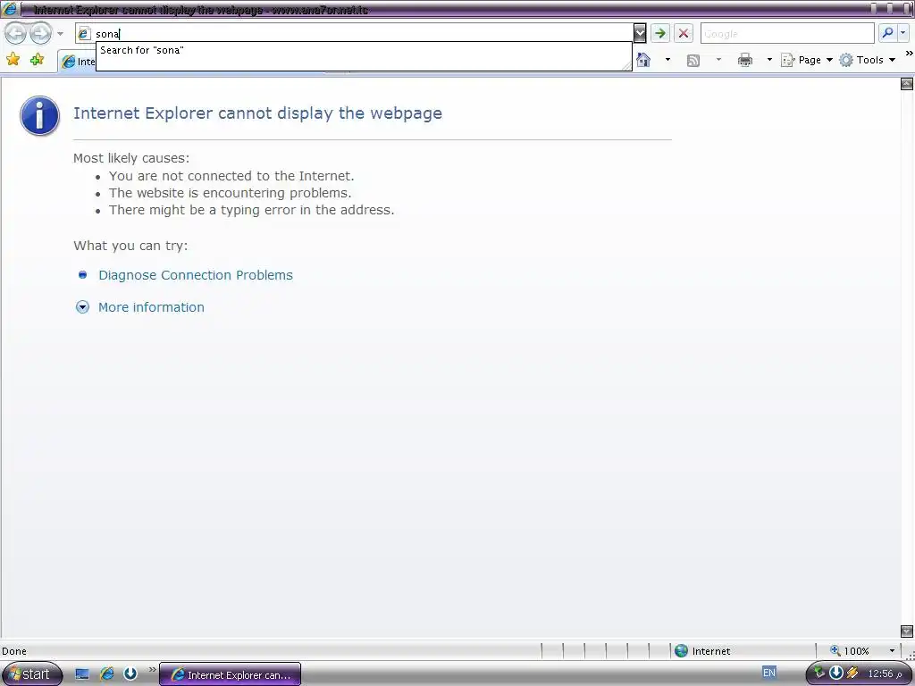Screen dimensions: 915x686
Task: Click the 100% zoom level button
Action: (850, 650)
